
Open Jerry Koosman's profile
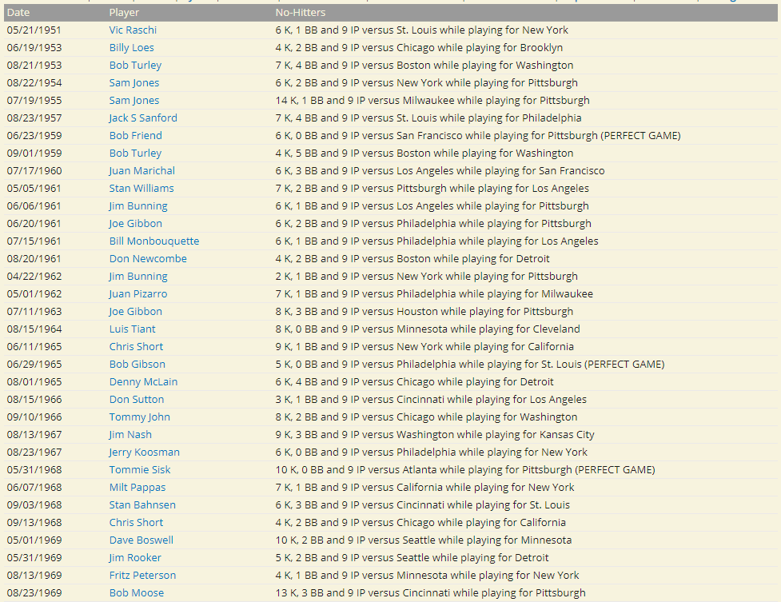144,452
